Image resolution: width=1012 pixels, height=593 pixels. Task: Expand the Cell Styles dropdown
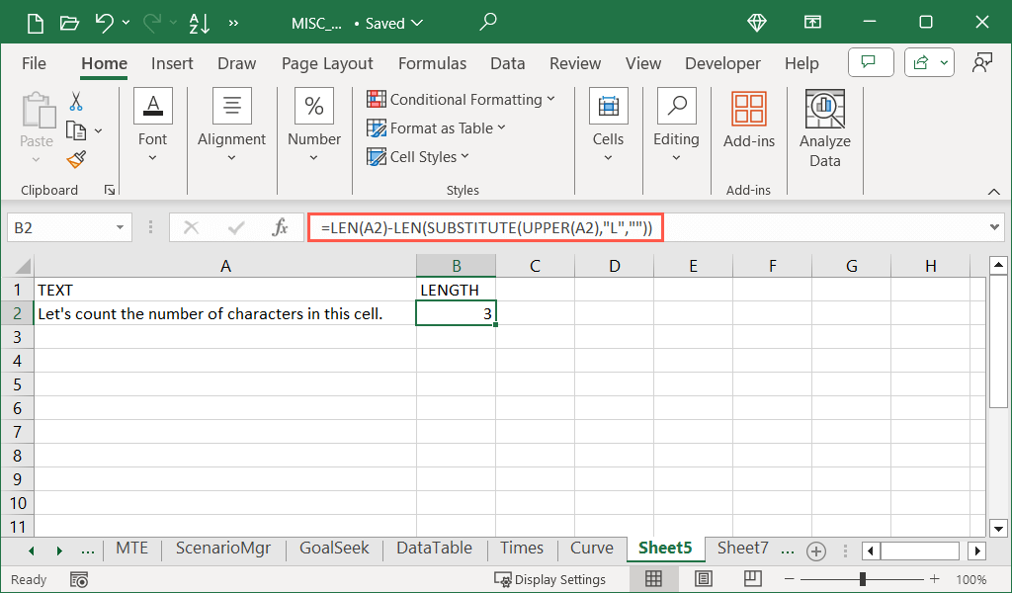[419, 156]
